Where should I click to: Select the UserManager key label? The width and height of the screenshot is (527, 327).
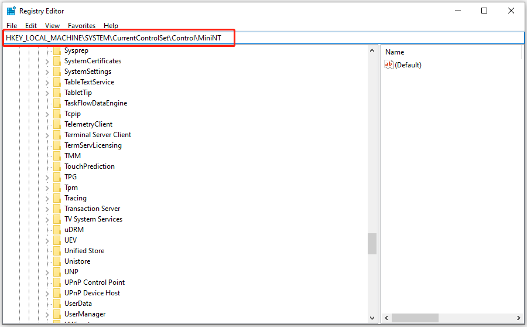pos(85,314)
